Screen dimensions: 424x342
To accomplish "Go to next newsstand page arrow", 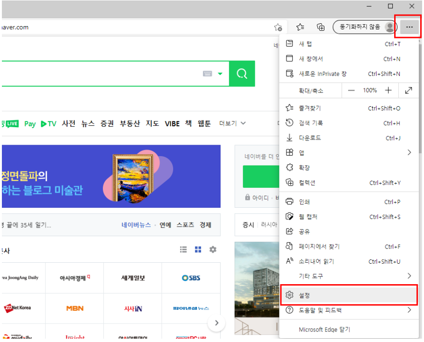I will [x=217, y=323].
